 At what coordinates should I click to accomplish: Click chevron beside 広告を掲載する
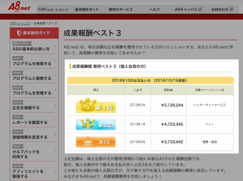click(55, 105)
